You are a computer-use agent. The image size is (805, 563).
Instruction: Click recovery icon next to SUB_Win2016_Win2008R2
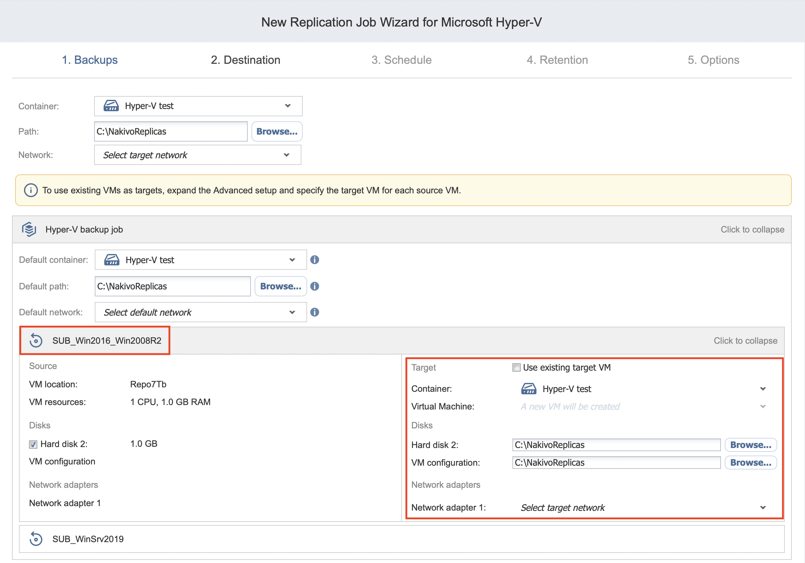[x=36, y=341]
